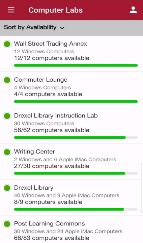Expand the Sort by Availability dropdown
143x243 pixels.
point(34,27)
